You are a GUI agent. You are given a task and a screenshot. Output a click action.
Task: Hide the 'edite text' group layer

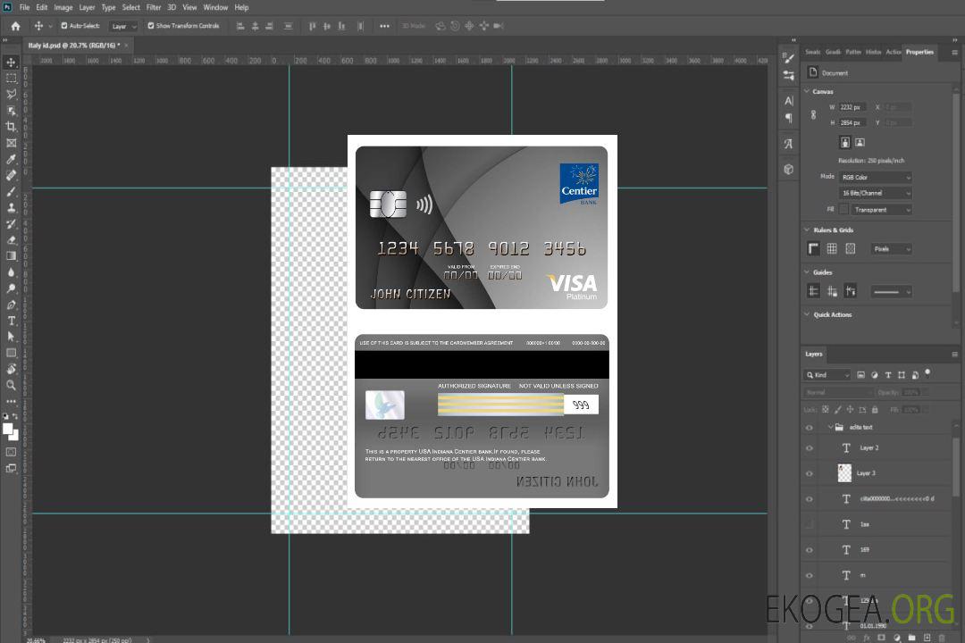pos(810,428)
